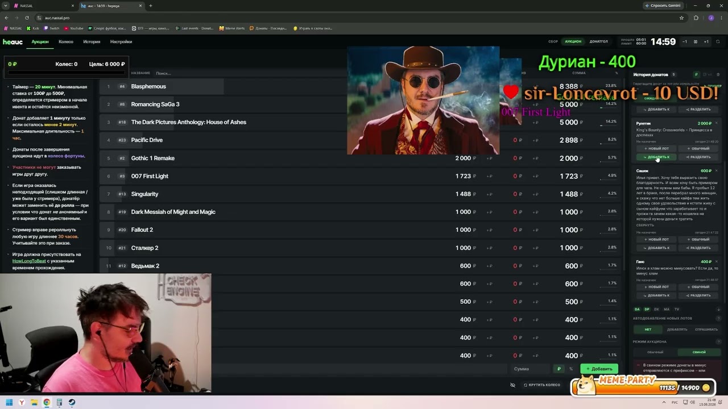Enable the TV donation source
The width and height of the screenshot is (728, 409).
676,309
